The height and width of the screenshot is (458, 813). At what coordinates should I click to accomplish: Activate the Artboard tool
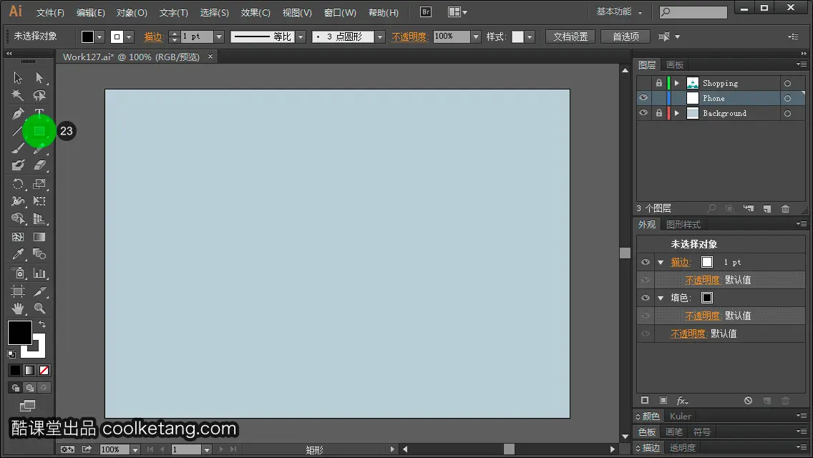18,291
